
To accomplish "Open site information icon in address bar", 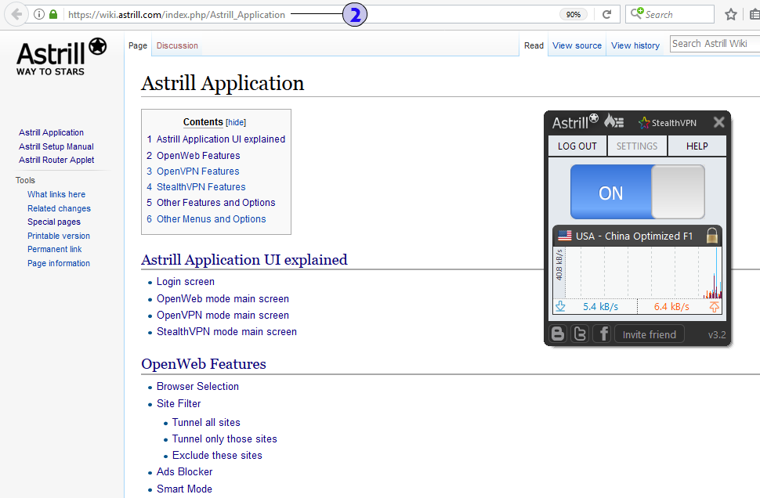I will click(39, 15).
